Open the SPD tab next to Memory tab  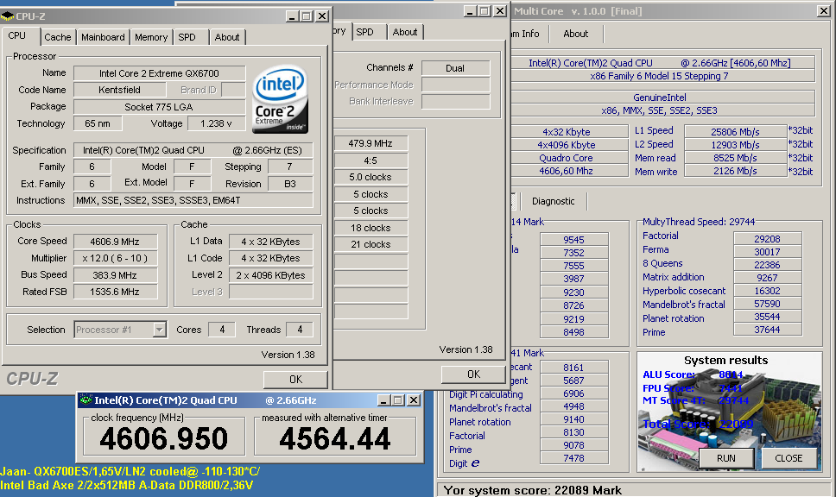point(187,37)
